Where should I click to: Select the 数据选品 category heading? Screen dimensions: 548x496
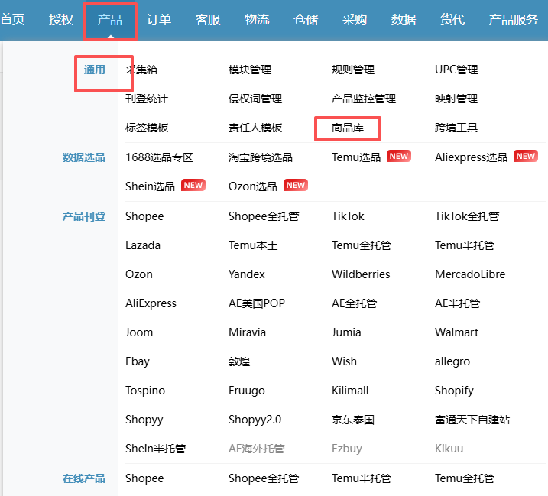pyautogui.click(x=84, y=157)
